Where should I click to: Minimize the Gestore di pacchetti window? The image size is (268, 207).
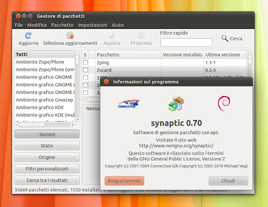point(24,16)
